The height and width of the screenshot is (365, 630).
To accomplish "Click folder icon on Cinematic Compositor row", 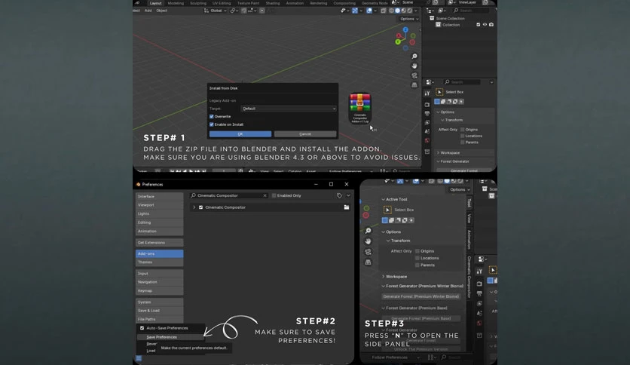I will (x=347, y=207).
